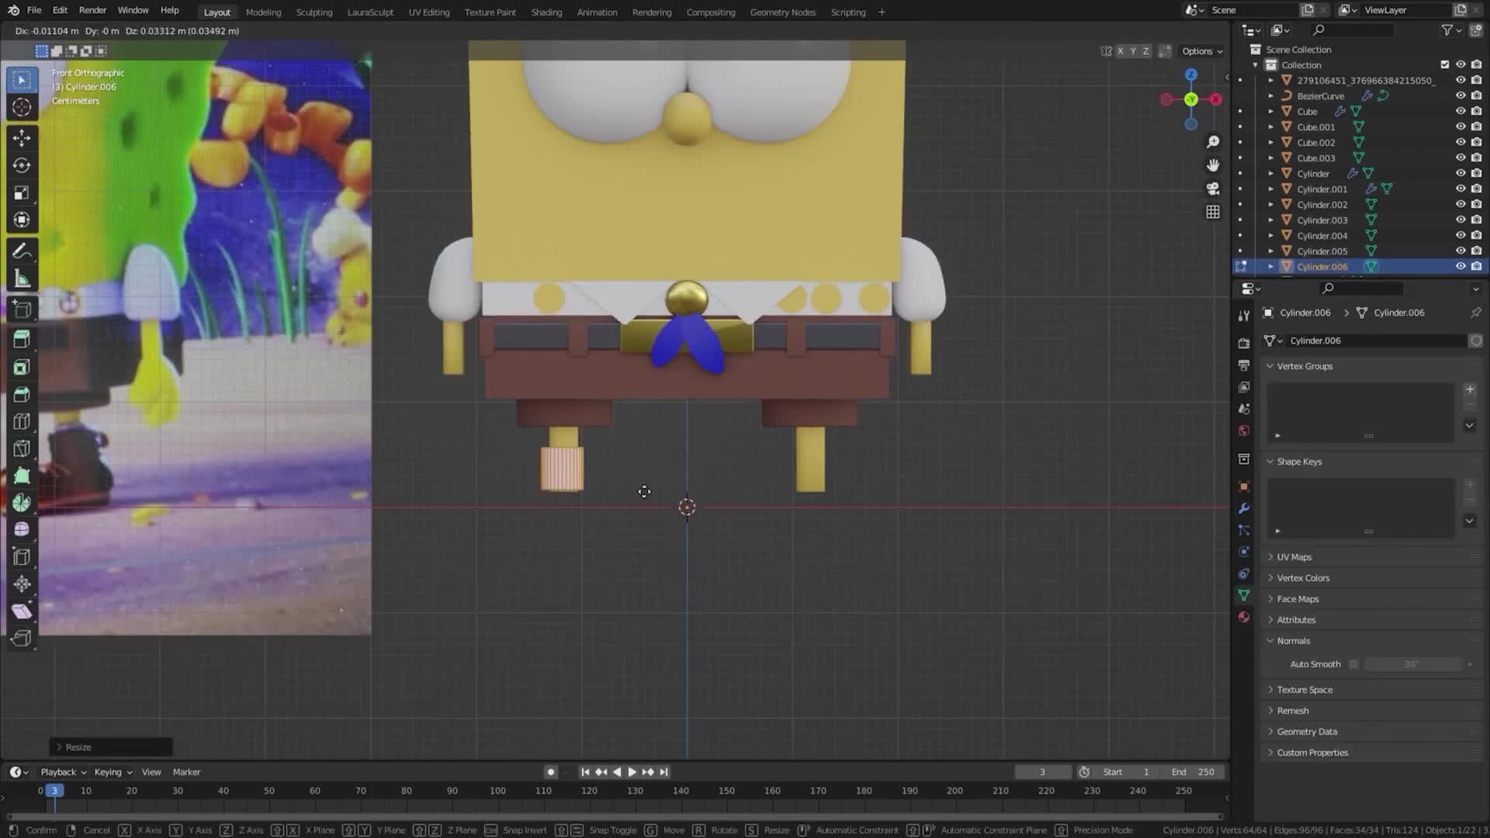This screenshot has width=1490, height=838.
Task: Enable the Auto Smooth checkbox under Normals
Action: [1354, 664]
